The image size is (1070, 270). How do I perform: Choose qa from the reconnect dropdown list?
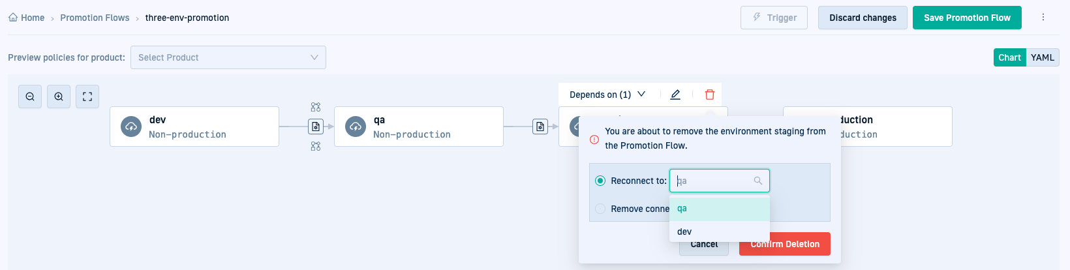click(x=682, y=209)
